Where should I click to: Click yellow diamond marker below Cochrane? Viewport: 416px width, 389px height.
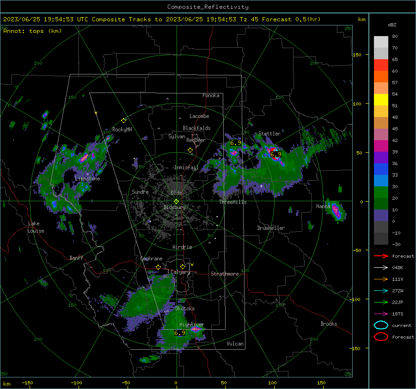coord(159,267)
